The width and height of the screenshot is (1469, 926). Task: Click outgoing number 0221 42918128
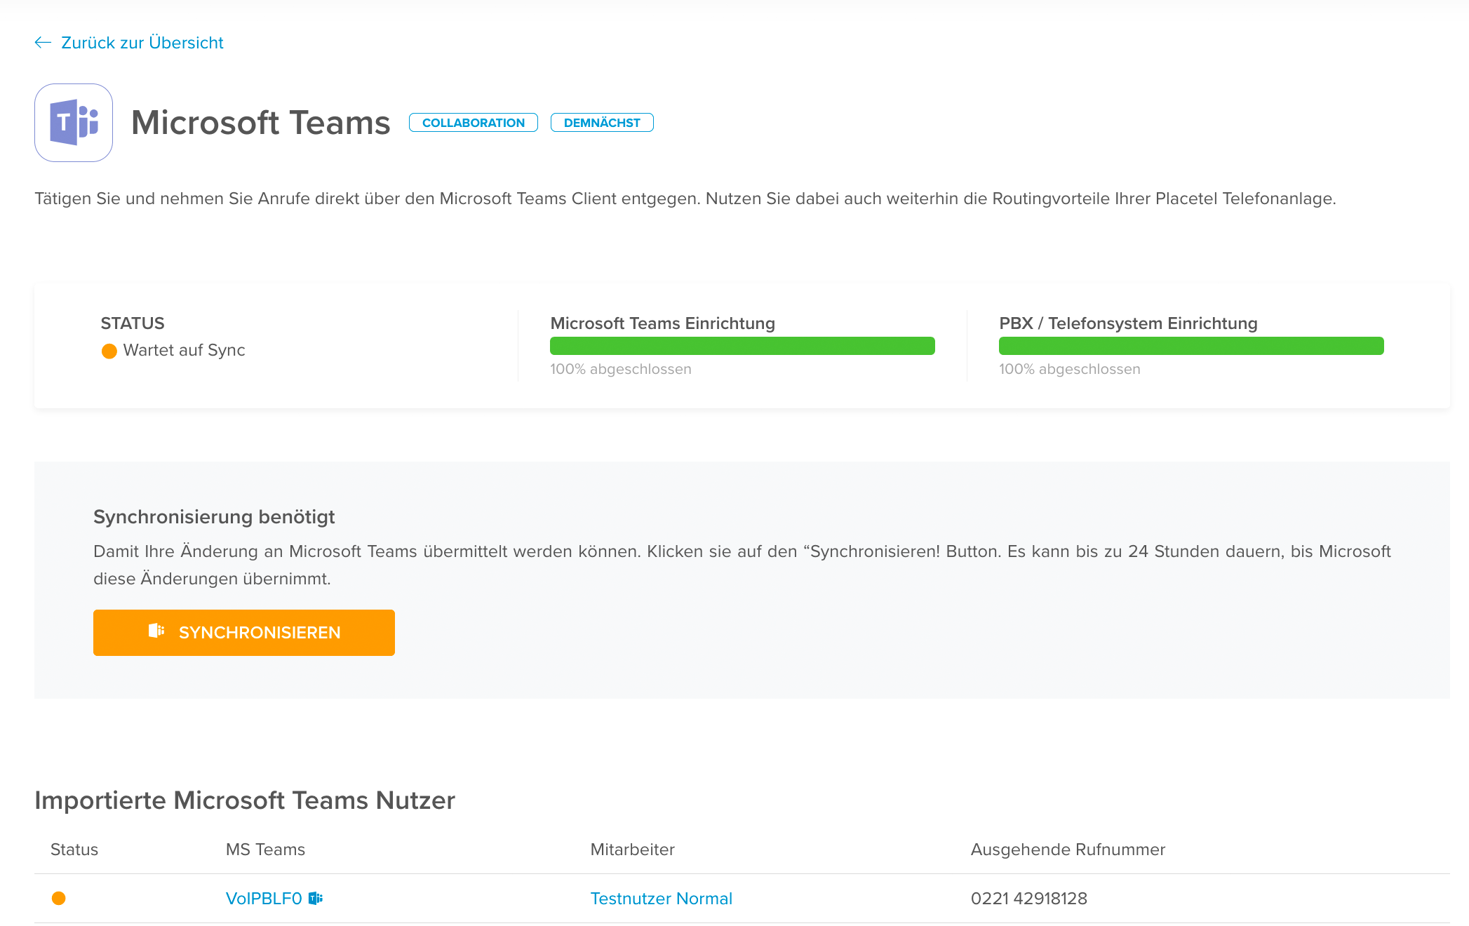point(1028,899)
